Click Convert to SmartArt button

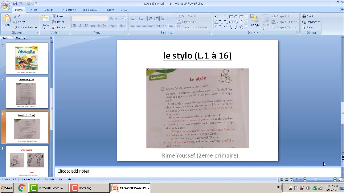pyautogui.click(x=193, y=27)
